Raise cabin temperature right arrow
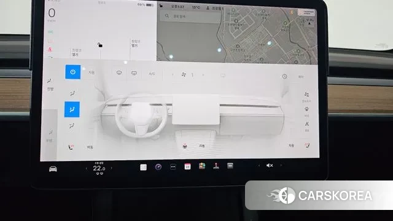The image size is (393, 221). tap(112, 168)
